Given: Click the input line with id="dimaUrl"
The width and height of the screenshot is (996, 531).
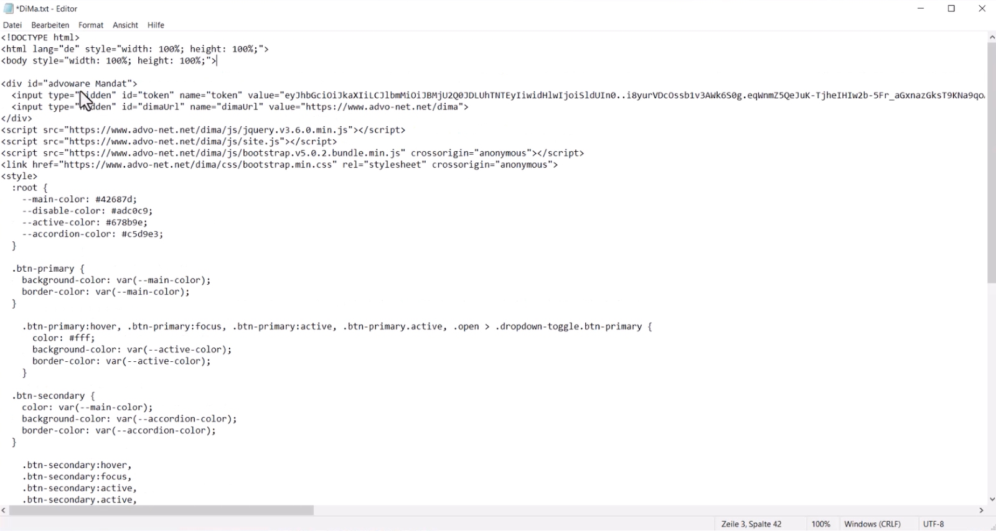Looking at the screenshot, I should [240, 107].
